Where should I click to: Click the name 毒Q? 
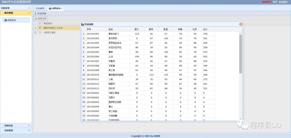tap(110, 107)
